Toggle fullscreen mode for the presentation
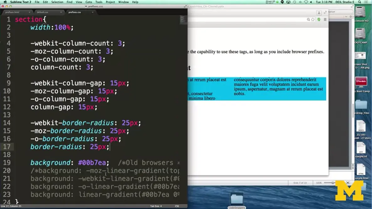Screen dimensions: 372x209 [x=348, y=183]
